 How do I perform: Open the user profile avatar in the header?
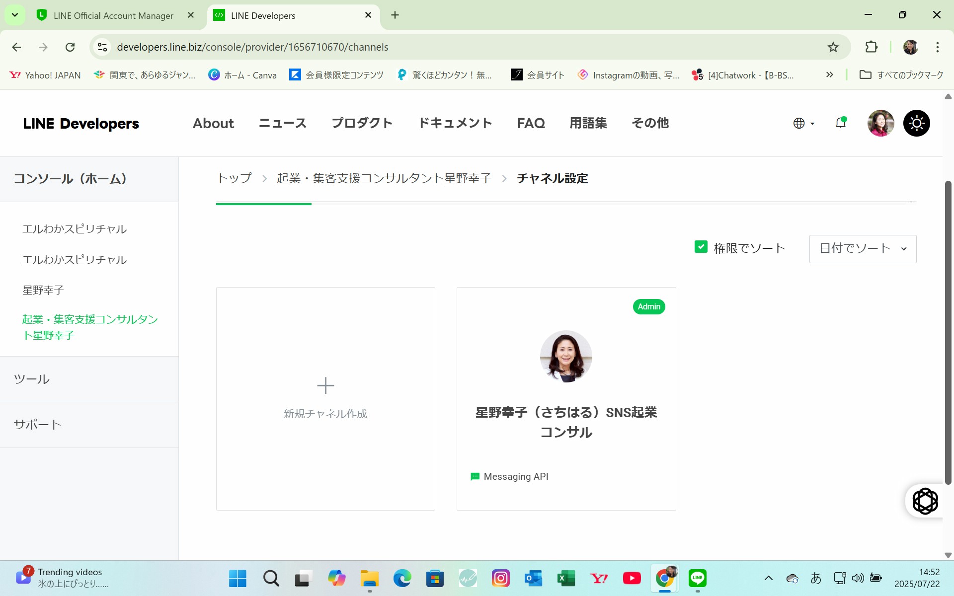click(880, 123)
